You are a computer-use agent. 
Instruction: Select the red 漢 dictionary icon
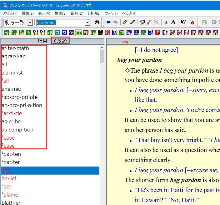click(x=158, y=33)
